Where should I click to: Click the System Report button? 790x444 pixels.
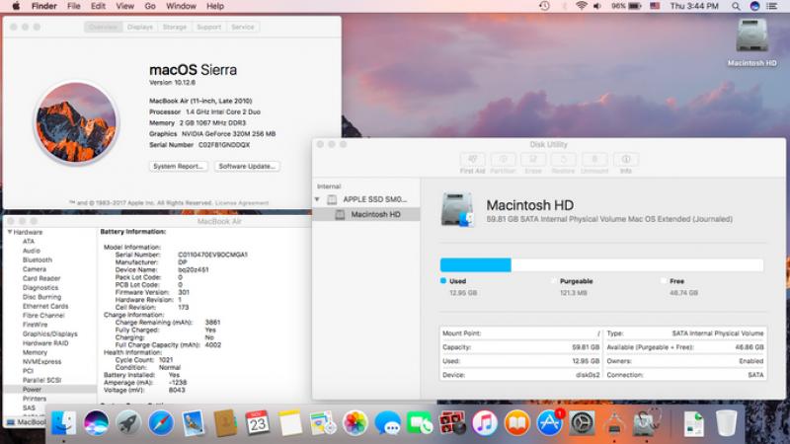179,166
